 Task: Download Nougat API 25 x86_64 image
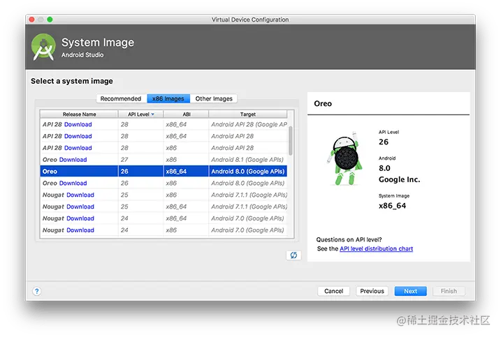click(80, 207)
